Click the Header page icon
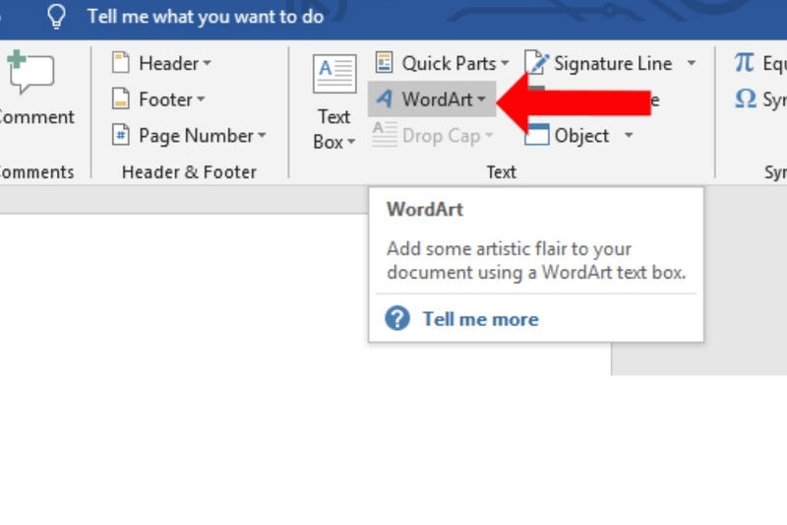This screenshot has height=525, width=787. tap(120, 63)
